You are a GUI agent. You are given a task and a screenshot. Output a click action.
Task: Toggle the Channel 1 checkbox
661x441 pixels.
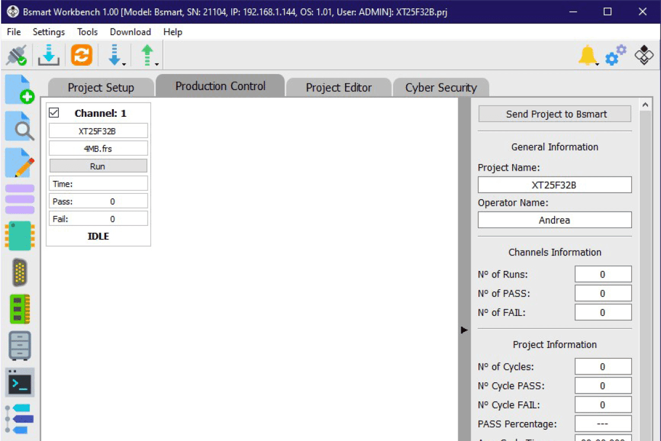click(54, 113)
